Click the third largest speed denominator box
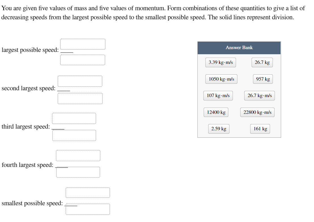314x222 pixels. pyautogui.click(x=74, y=135)
